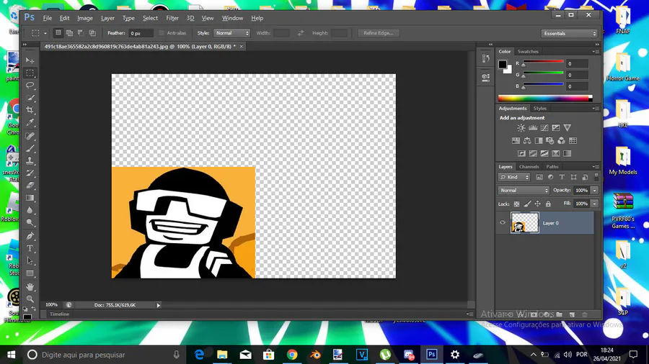Screen dimensions: 649x364
Task: Select the Zoom tool in toolbox
Action: pyautogui.click(x=30, y=299)
